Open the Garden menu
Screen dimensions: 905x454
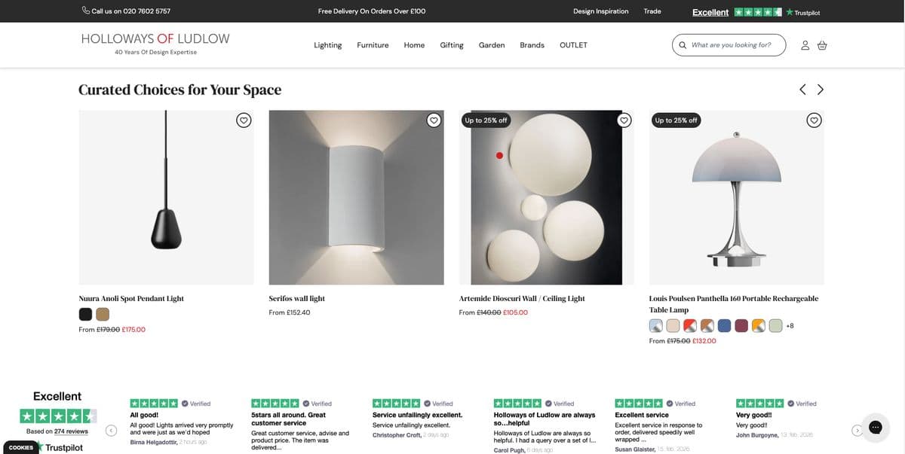(x=492, y=45)
